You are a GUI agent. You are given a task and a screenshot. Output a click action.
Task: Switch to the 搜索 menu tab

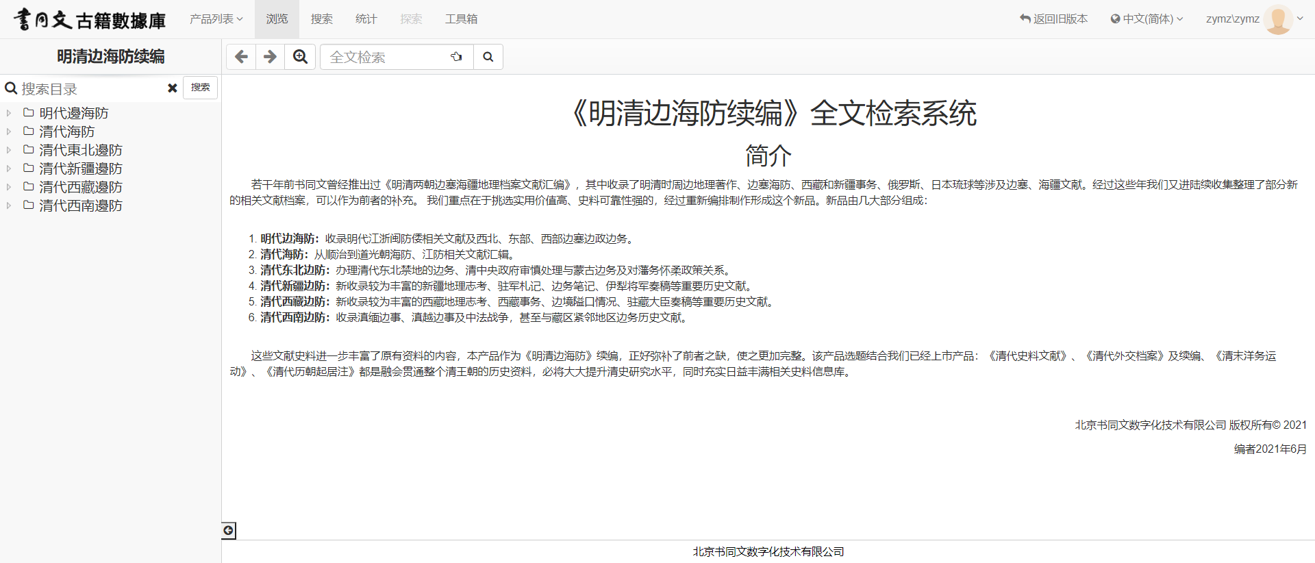pos(321,19)
